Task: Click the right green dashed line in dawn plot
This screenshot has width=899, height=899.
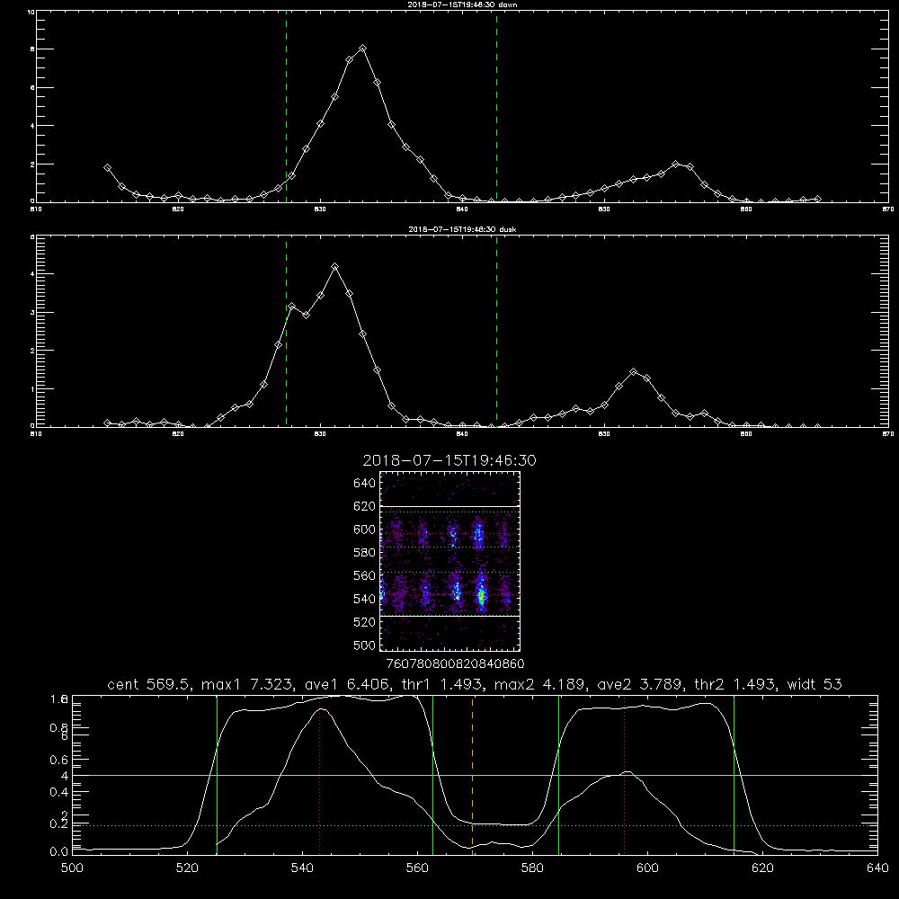Action: 496,109
